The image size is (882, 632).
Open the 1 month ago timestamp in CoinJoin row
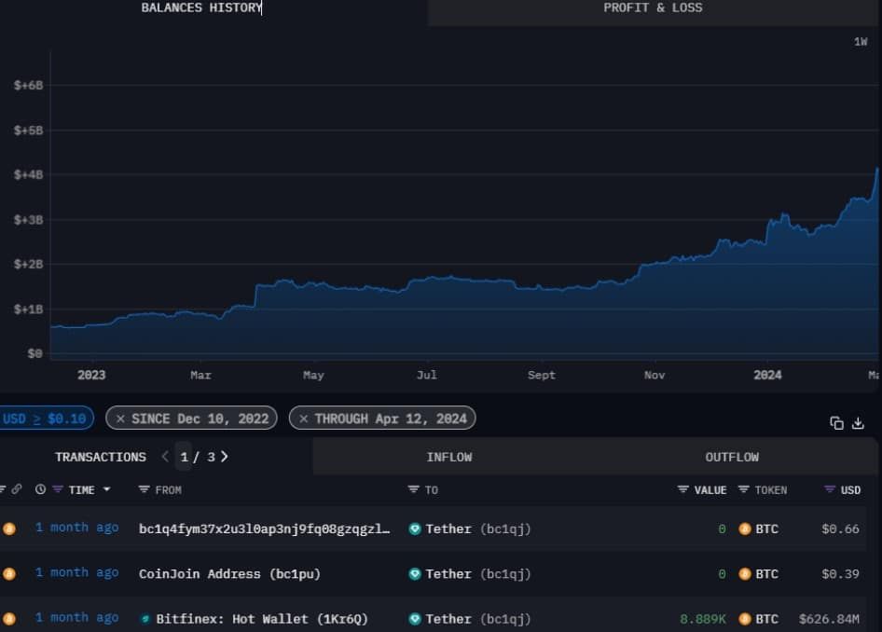click(77, 572)
